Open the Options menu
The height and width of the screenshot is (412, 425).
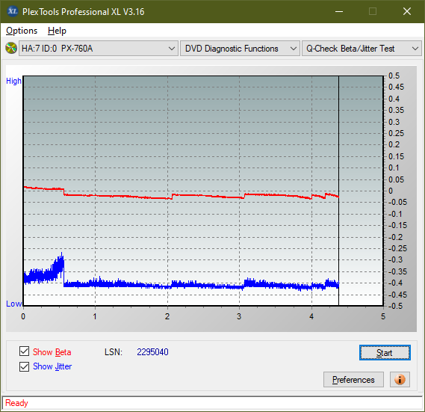coord(22,31)
